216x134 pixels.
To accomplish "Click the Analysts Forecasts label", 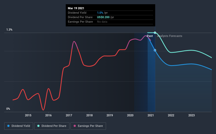I will coord(170,36).
